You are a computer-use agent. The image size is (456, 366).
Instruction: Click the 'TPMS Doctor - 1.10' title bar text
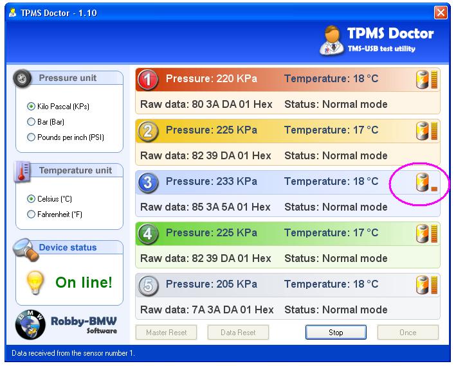pyautogui.click(x=59, y=13)
